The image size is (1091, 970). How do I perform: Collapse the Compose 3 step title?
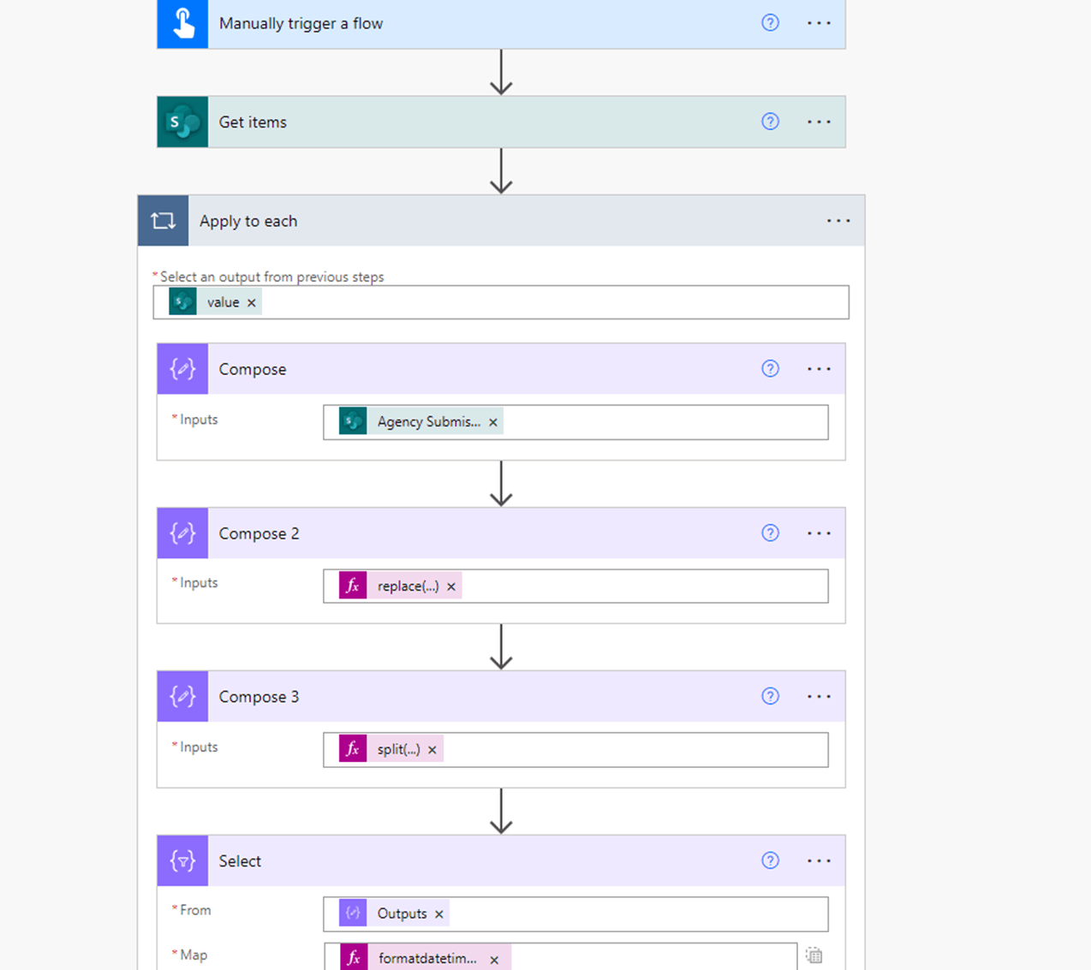point(259,696)
